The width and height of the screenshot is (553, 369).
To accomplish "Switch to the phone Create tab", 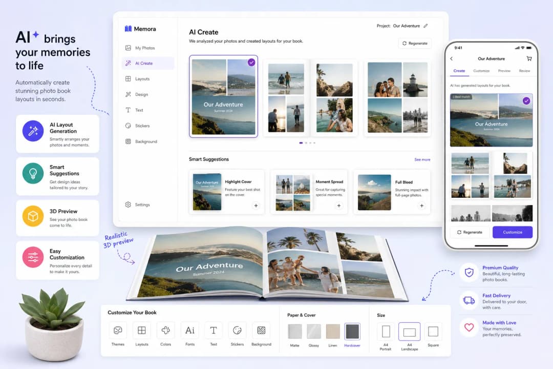I will coord(459,71).
